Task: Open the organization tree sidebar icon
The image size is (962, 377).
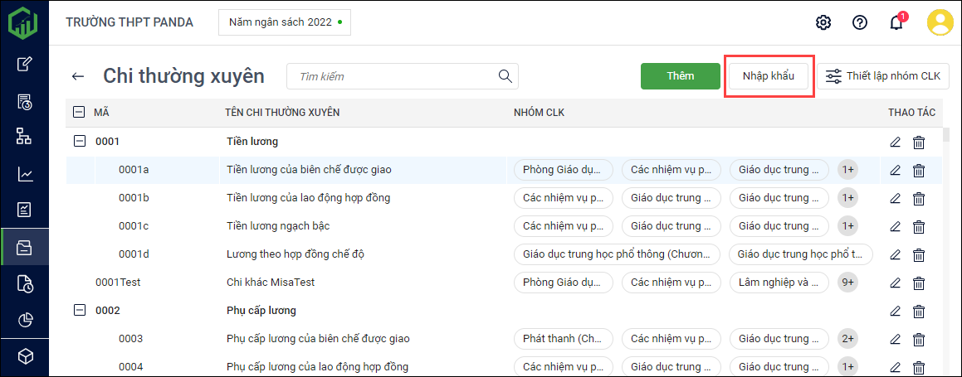Action: [25, 138]
